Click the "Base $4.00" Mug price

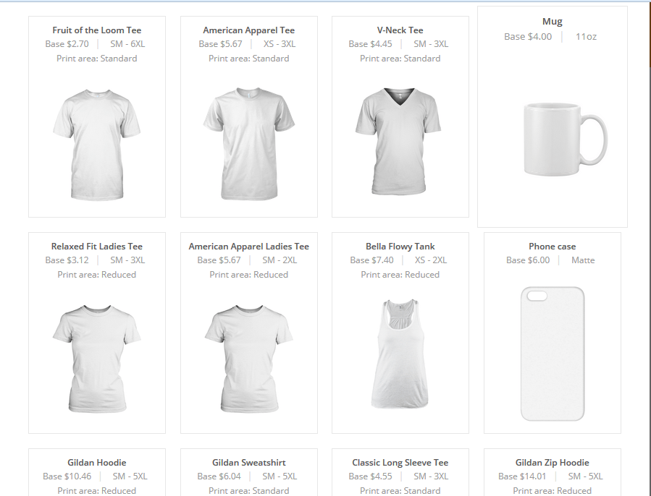528,36
